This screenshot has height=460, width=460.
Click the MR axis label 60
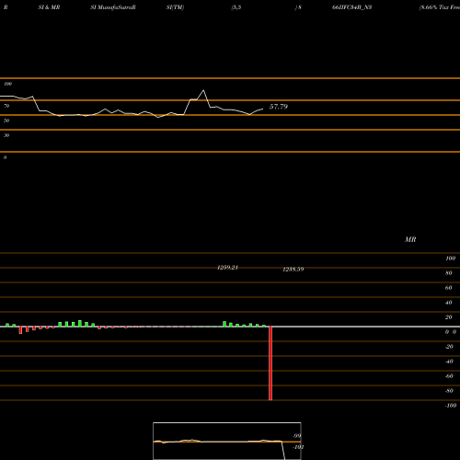449,288
